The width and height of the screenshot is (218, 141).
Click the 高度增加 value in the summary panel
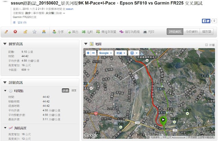[x=26, y=65]
